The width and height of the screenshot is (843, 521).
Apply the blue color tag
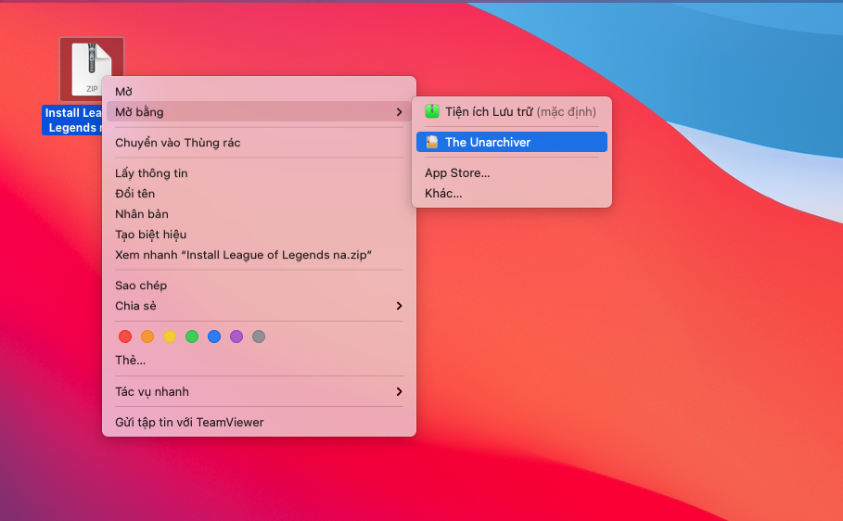coord(214,337)
